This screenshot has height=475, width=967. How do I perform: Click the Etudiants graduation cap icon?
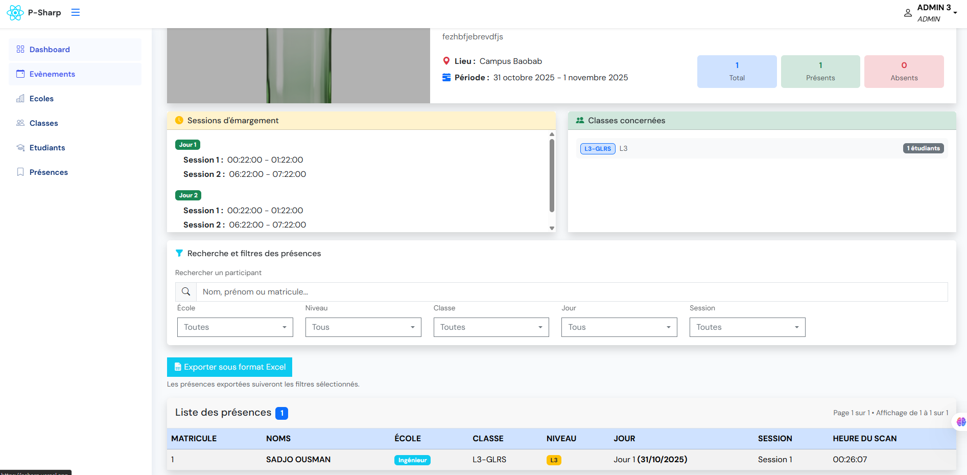click(20, 147)
